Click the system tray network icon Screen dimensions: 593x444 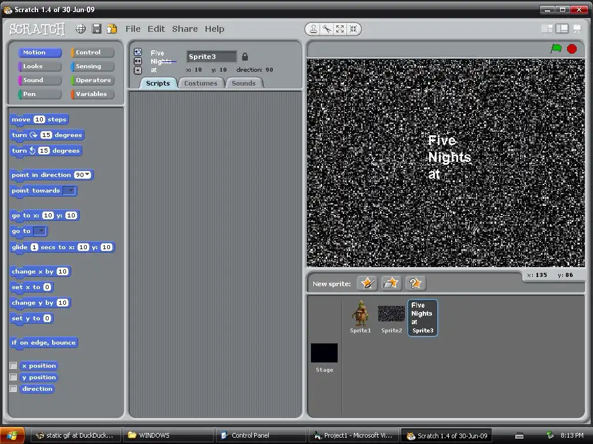click(550, 435)
